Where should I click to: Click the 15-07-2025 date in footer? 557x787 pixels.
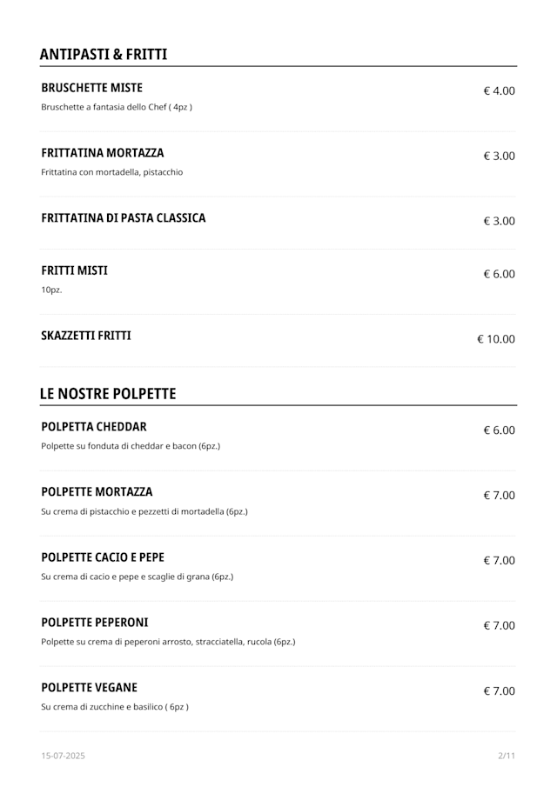click(63, 756)
